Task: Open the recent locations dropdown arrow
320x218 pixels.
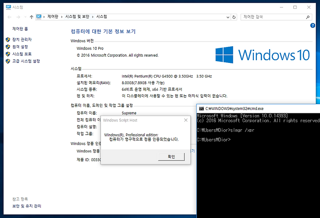Action: pyautogui.click(x=25, y=17)
